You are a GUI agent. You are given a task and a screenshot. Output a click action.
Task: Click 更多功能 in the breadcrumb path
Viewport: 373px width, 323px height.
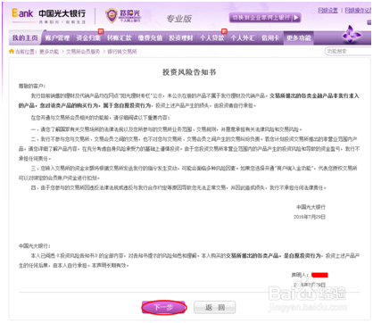click(x=49, y=52)
